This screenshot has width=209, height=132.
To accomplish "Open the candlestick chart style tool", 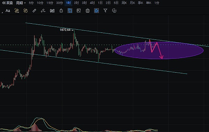I will pos(52,11).
